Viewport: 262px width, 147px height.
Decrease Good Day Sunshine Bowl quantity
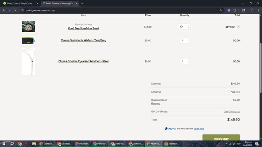point(188,27)
